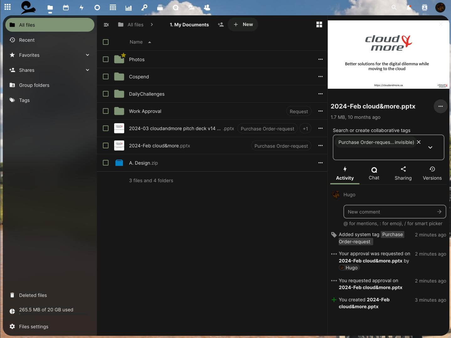The image size is (451, 338).
Task: Click the New comment input field
Action: point(390,212)
